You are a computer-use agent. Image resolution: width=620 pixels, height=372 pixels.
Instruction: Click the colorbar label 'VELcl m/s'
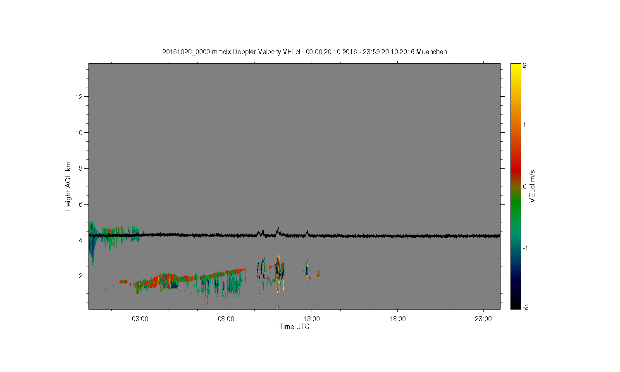tap(532, 186)
